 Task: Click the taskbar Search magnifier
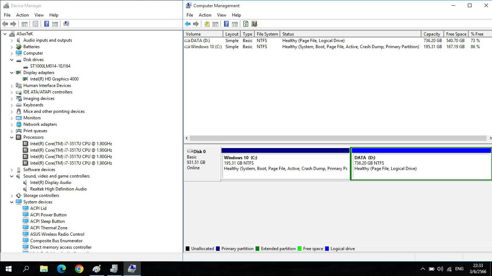pyautogui.click(x=26, y=269)
